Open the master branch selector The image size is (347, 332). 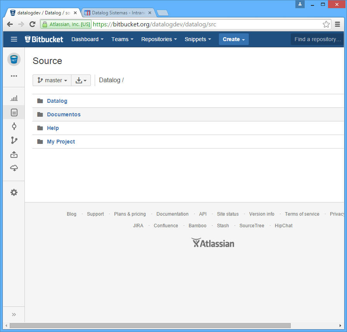pyautogui.click(x=52, y=80)
